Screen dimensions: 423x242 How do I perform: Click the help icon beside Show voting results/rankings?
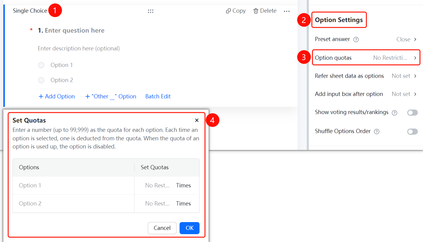pyautogui.click(x=395, y=113)
